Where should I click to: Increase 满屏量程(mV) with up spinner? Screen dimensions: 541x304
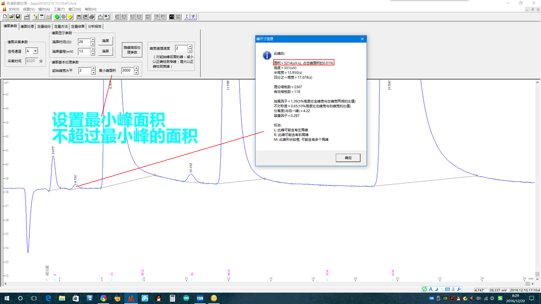[93, 49]
